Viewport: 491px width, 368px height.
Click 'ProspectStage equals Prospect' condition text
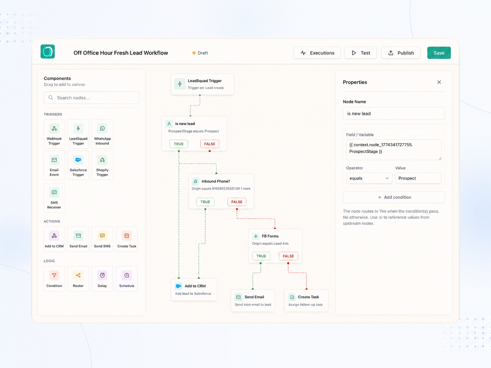pos(194,131)
